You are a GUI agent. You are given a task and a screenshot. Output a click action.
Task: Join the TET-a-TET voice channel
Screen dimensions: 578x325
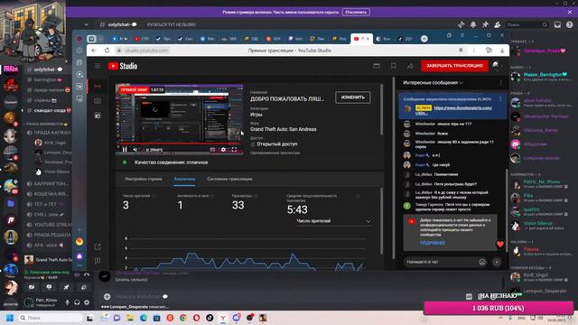[47, 204]
